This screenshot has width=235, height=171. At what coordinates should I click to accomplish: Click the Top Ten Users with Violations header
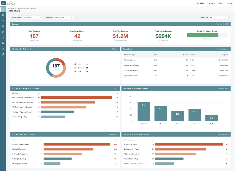tap(65, 134)
